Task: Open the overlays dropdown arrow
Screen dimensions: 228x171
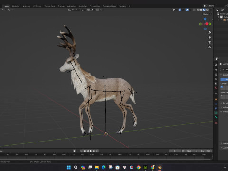Action: pos(190,10)
